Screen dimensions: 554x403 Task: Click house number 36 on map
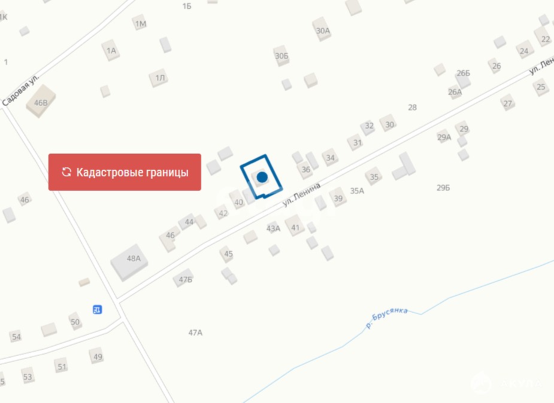coord(305,170)
